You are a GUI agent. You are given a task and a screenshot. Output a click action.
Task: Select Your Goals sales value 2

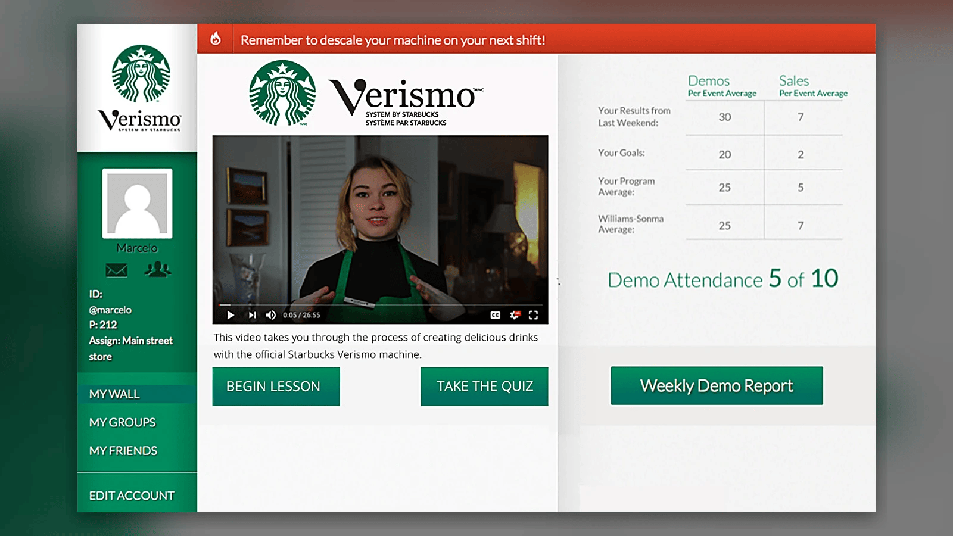(801, 155)
